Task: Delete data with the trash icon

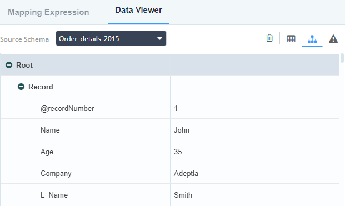Action: [x=269, y=38]
